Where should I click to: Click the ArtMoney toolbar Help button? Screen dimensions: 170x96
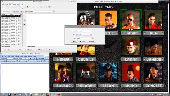point(40,7)
